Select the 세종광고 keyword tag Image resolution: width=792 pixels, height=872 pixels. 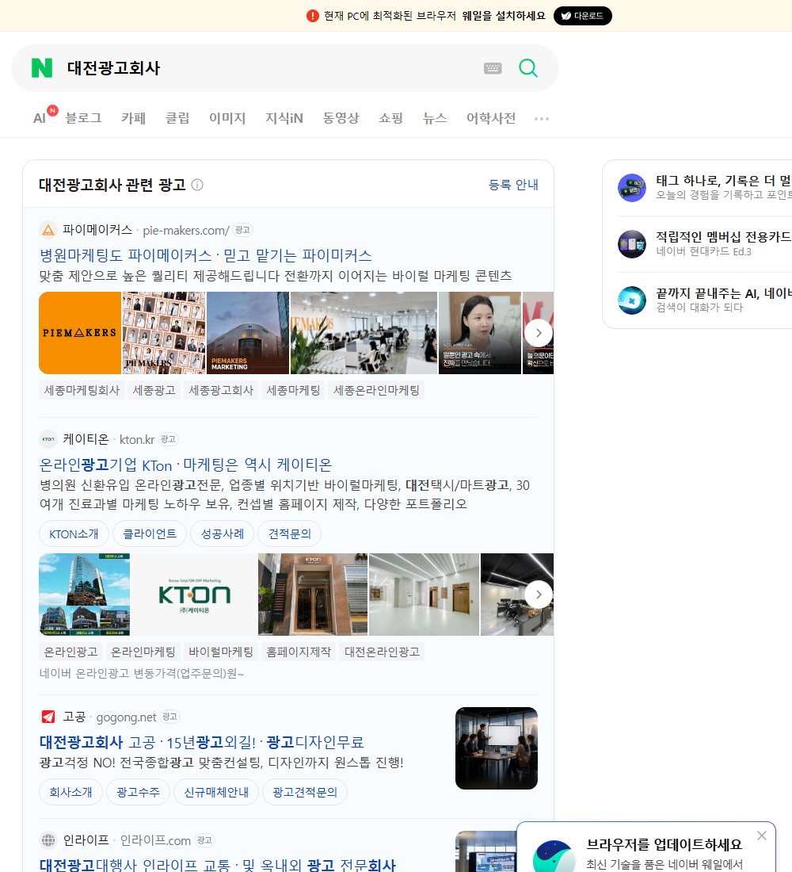tap(154, 390)
